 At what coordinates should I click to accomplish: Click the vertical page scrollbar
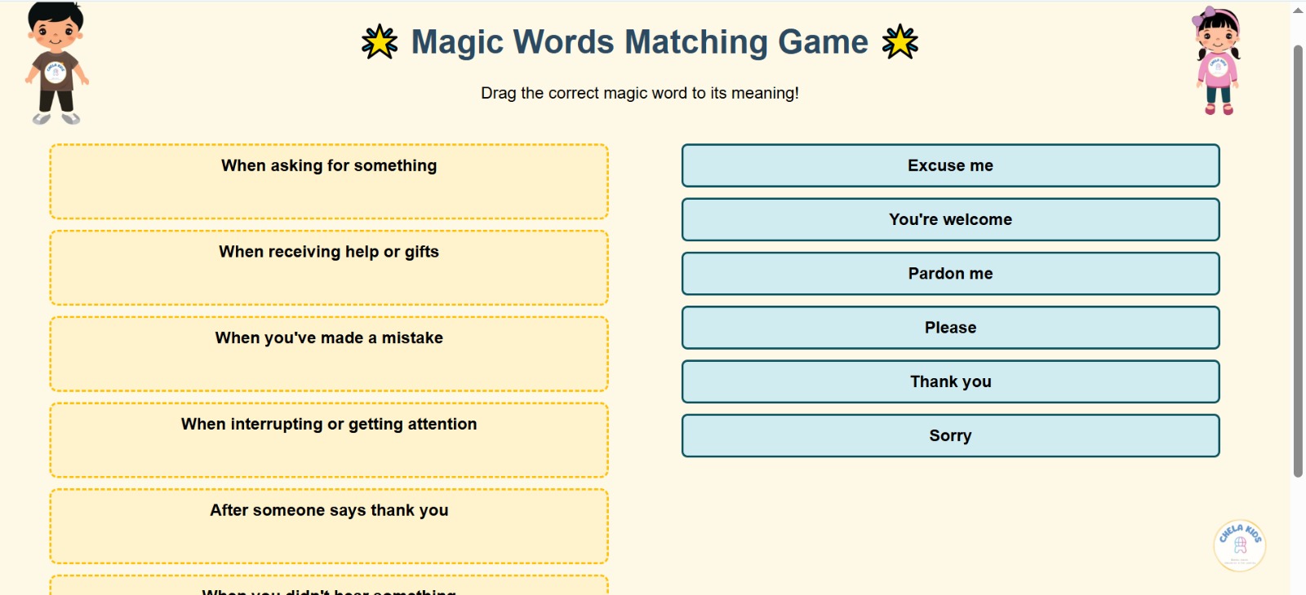click(x=1298, y=261)
